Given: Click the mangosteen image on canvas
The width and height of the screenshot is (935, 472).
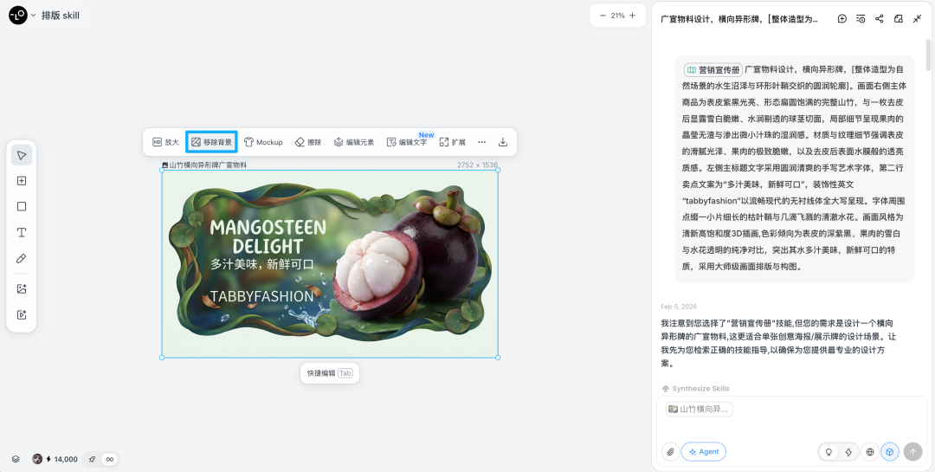Looking at the screenshot, I should [330, 264].
